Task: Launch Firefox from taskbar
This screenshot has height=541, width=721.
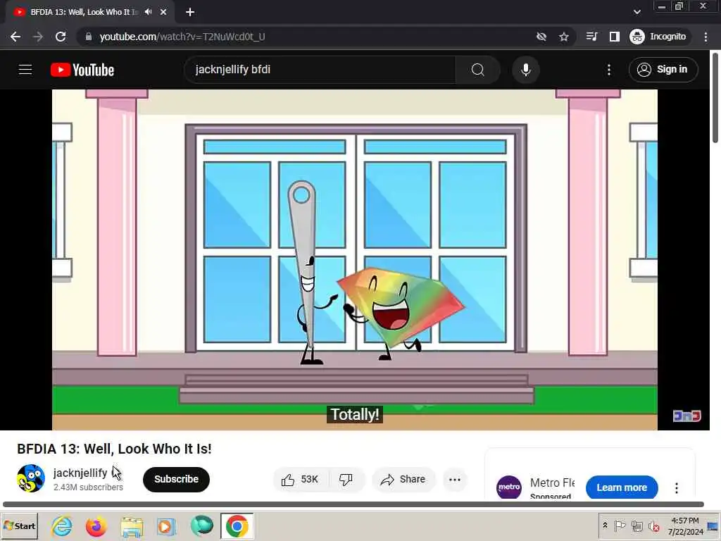Action: [96, 526]
